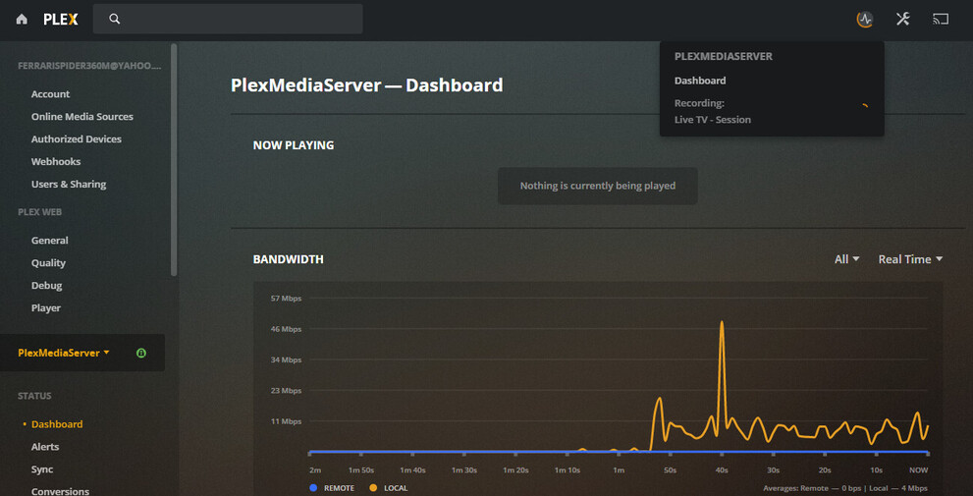Click the 34 Mbps axis label
The width and height of the screenshot is (973, 496).
pos(286,360)
